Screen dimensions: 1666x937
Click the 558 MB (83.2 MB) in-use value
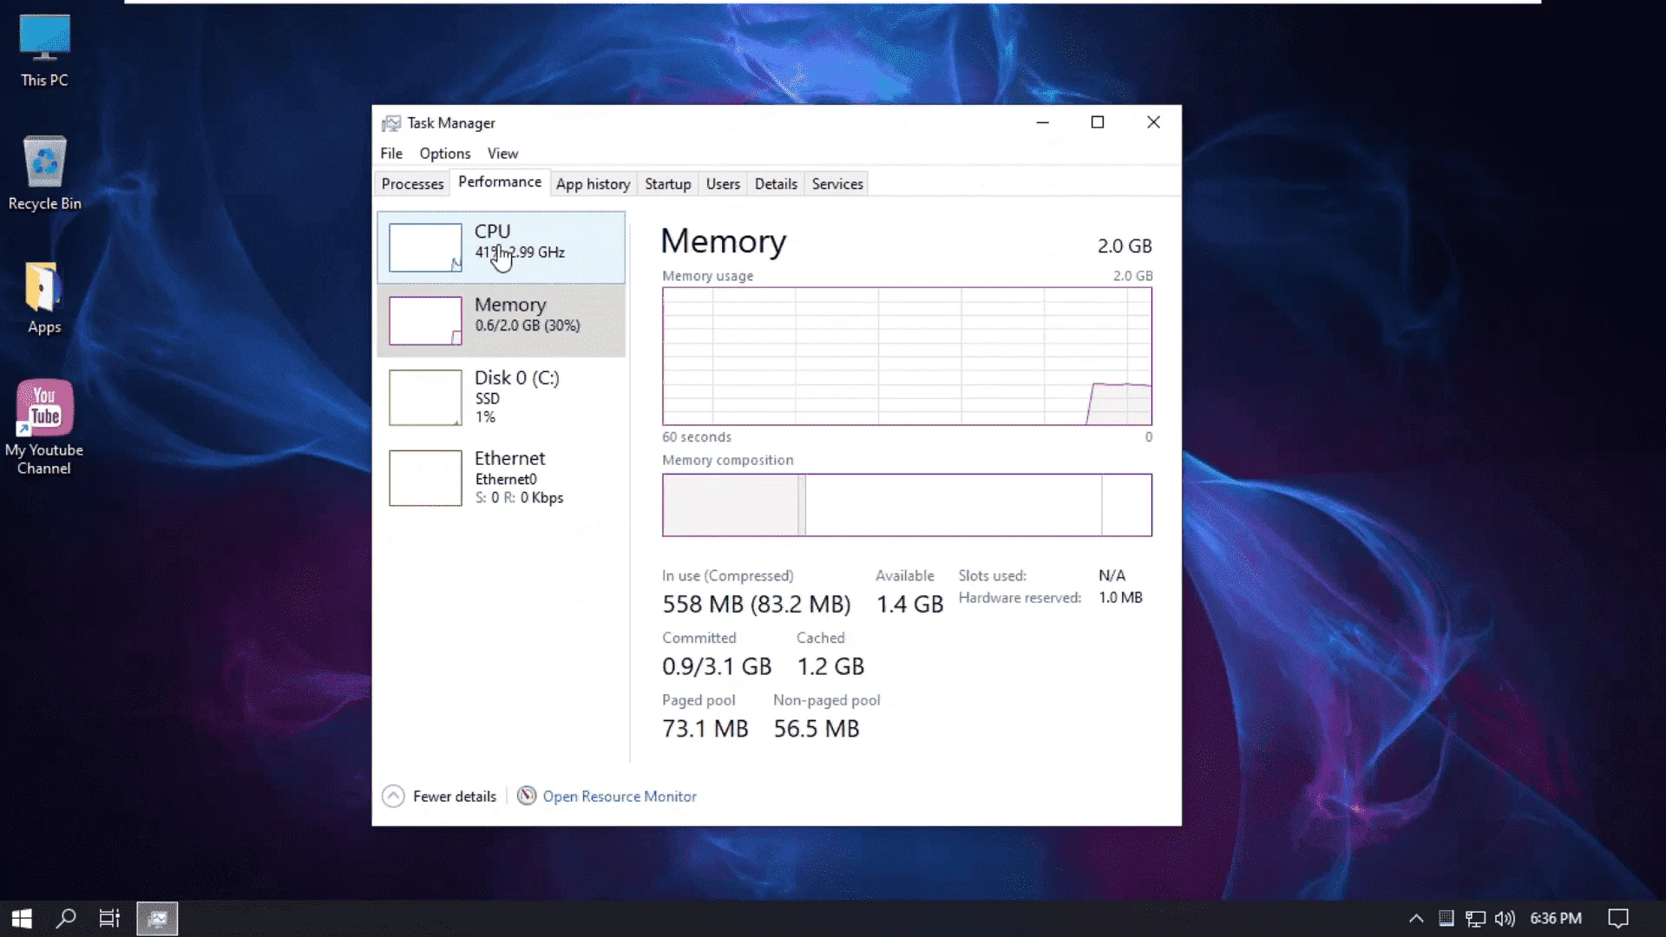757,604
